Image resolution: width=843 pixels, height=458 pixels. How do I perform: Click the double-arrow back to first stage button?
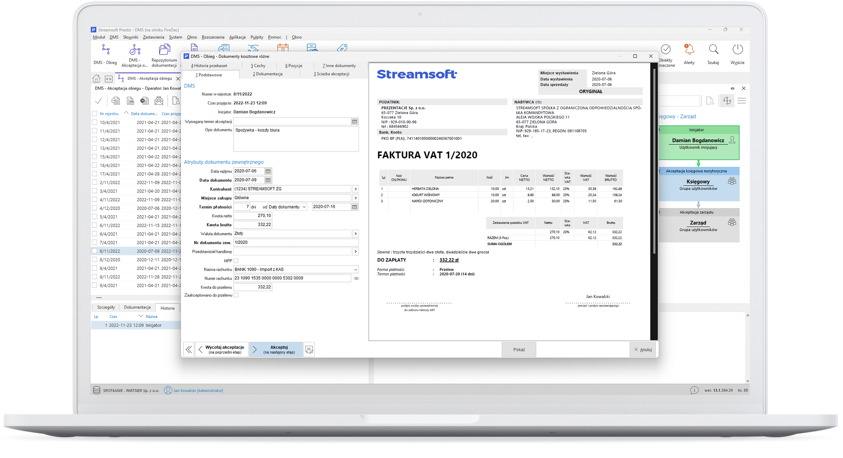tap(189, 350)
